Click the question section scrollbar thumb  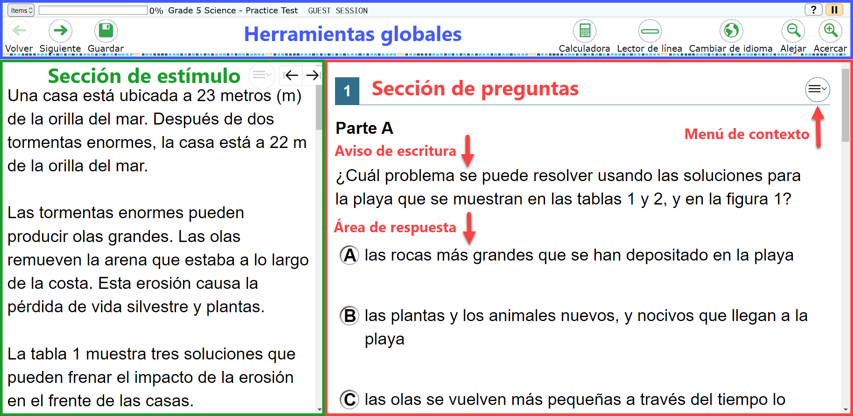pos(845,105)
